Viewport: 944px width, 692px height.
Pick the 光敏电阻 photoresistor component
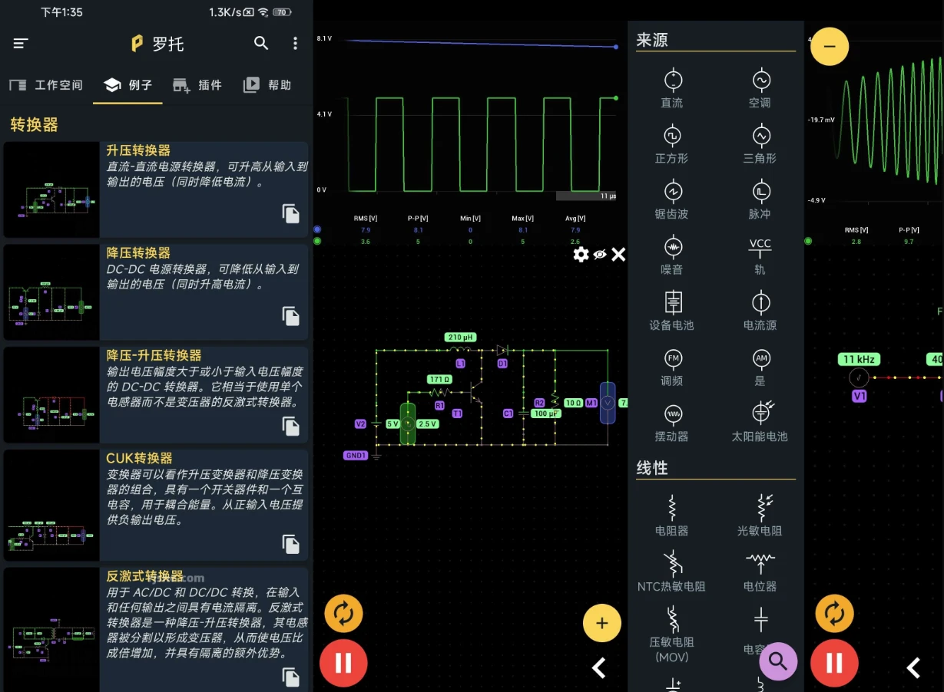click(x=760, y=516)
